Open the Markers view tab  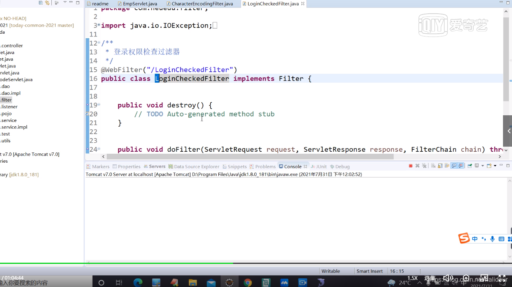(98, 166)
